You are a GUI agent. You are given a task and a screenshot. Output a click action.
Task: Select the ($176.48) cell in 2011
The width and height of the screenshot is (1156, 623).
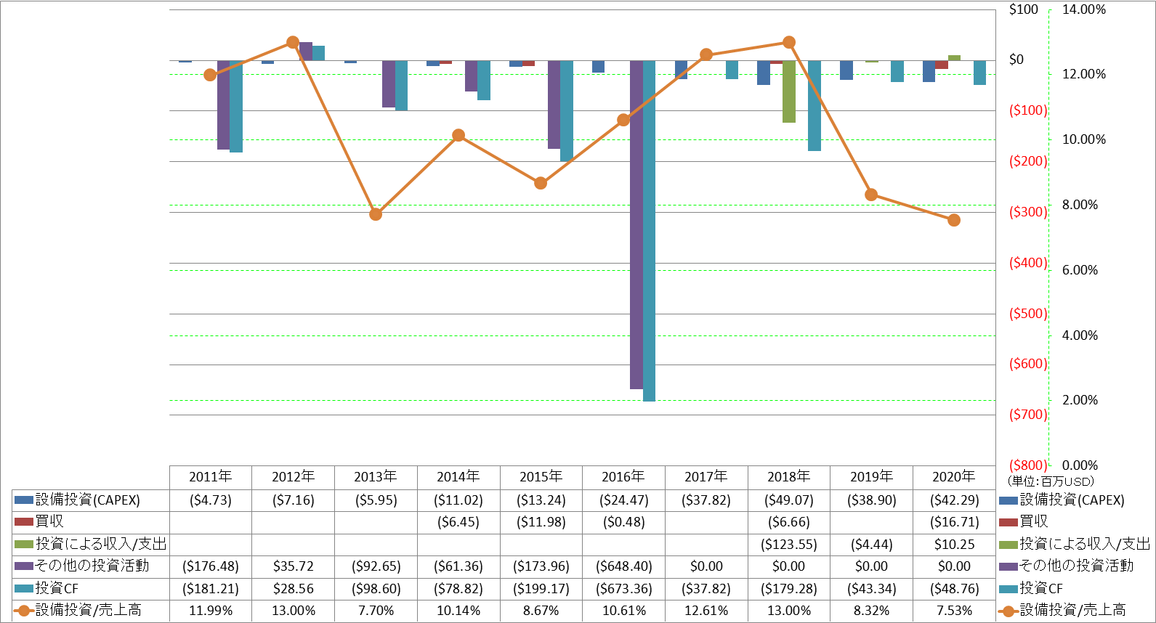click(211, 566)
